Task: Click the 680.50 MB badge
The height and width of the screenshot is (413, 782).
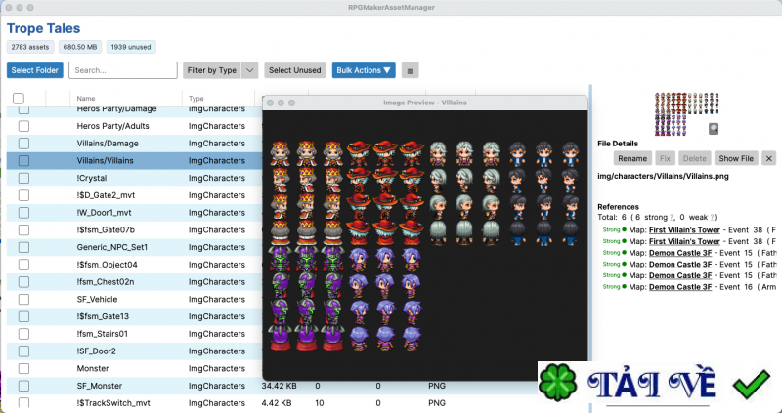Action: tap(80, 47)
